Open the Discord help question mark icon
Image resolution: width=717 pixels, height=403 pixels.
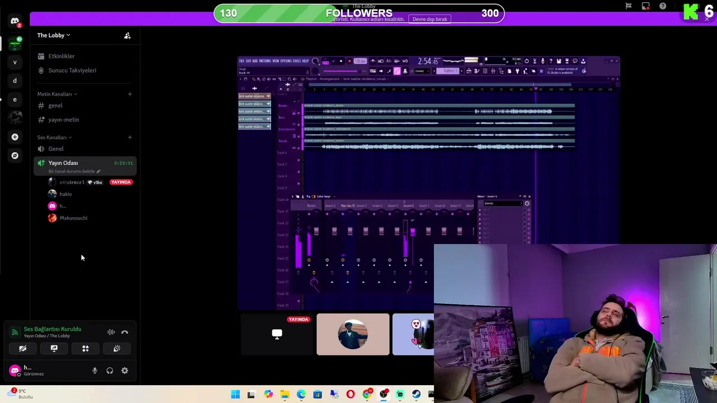[663, 6]
